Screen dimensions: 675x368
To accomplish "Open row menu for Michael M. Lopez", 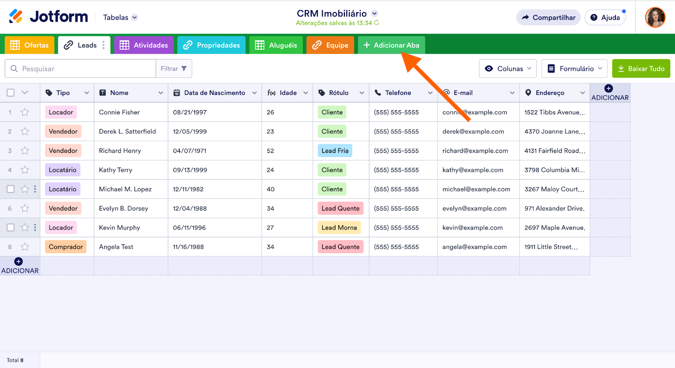I will click(35, 189).
